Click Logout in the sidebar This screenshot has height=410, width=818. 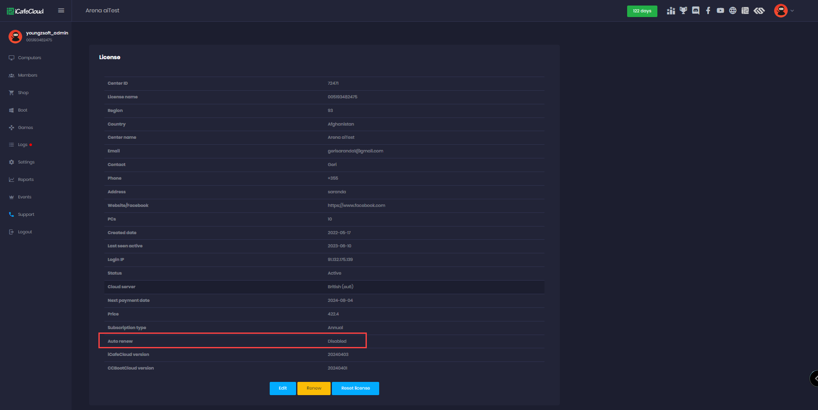[25, 232]
